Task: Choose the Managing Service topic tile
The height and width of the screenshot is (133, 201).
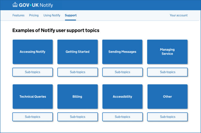Action: [x=167, y=52]
